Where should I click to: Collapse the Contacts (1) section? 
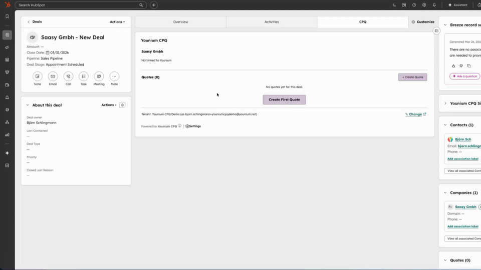pyautogui.click(x=445, y=125)
